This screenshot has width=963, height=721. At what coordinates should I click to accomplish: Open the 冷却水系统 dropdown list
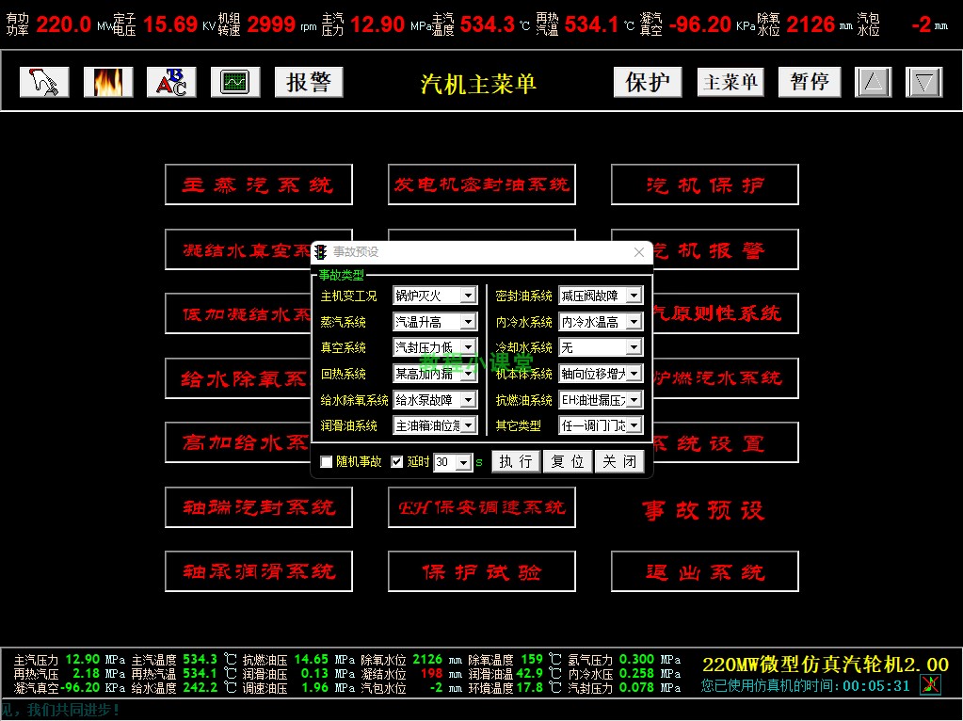click(634, 348)
